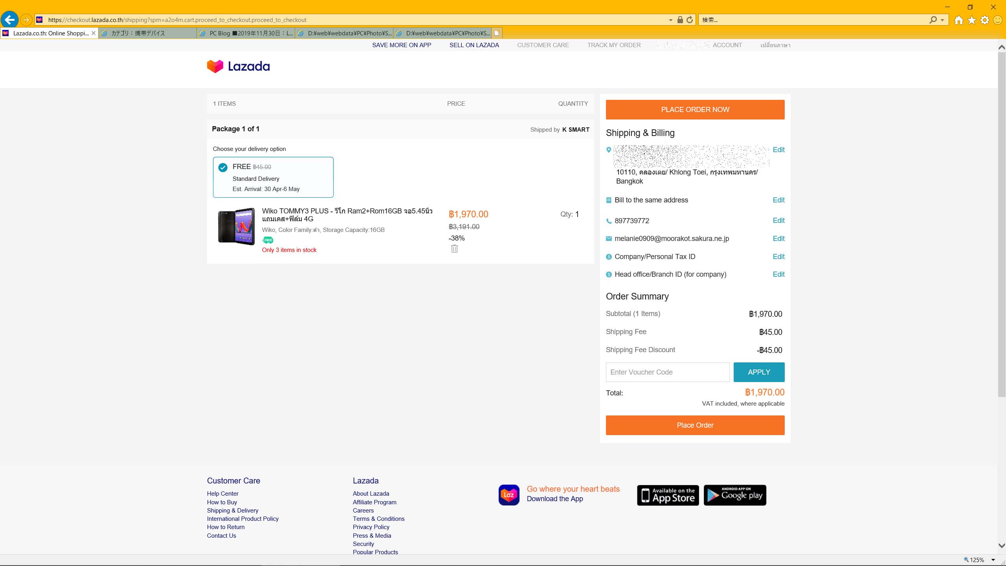Click the address location pin icon
The height and width of the screenshot is (566, 1006).
coord(609,150)
